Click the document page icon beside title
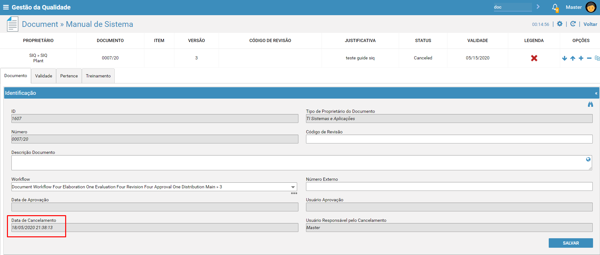The image size is (600, 255). pyautogui.click(x=13, y=24)
